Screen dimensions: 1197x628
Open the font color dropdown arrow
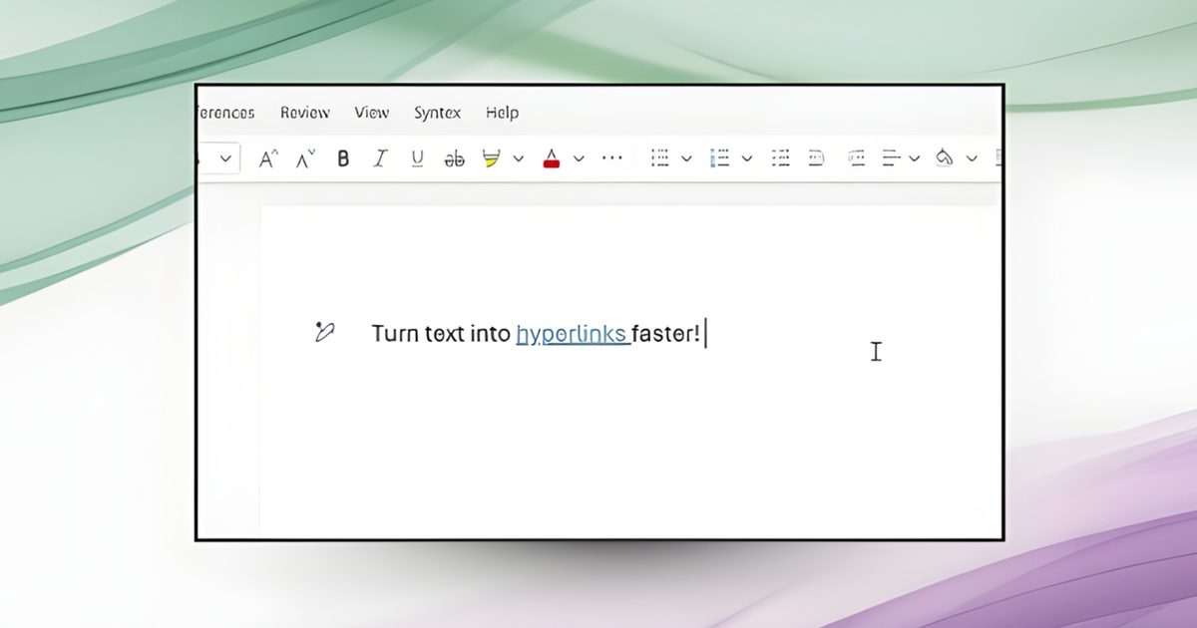[579, 158]
